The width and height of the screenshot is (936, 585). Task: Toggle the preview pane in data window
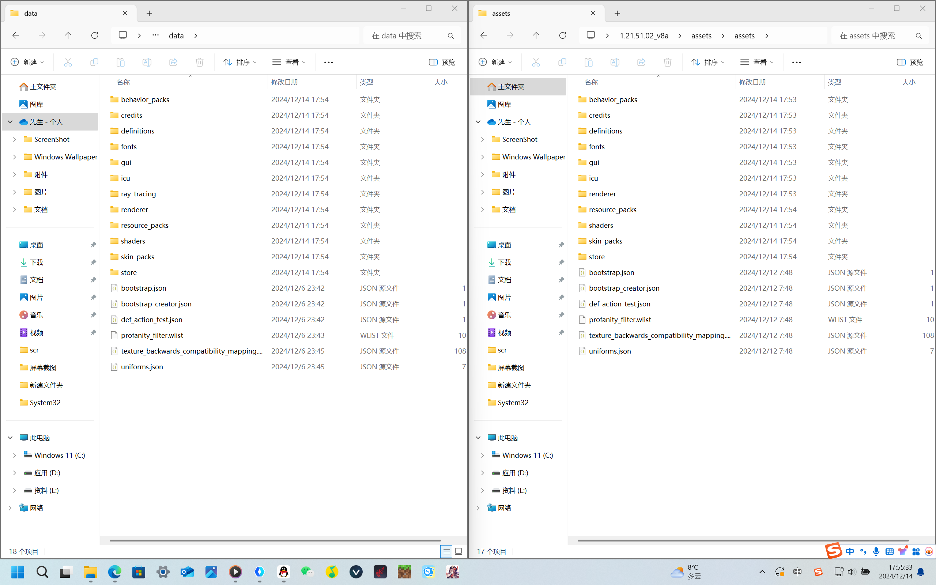point(442,62)
